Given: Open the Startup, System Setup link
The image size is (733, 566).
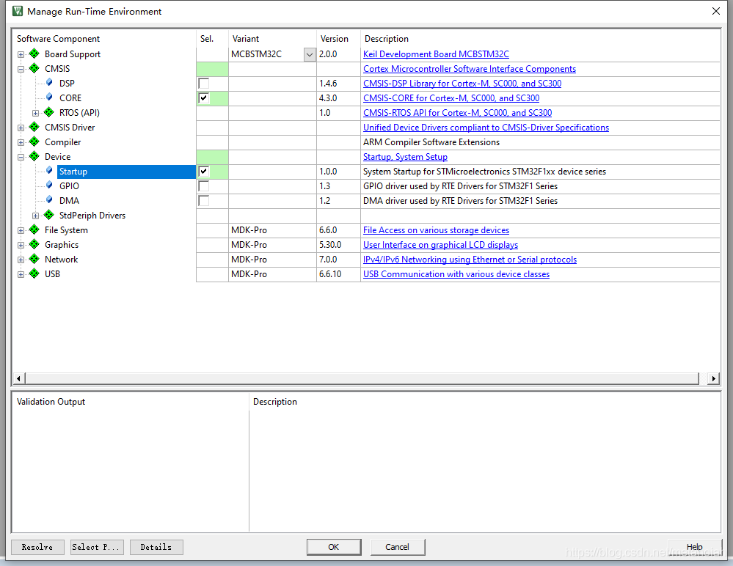Looking at the screenshot, I should pyautogui.click(x=405, y=157).
